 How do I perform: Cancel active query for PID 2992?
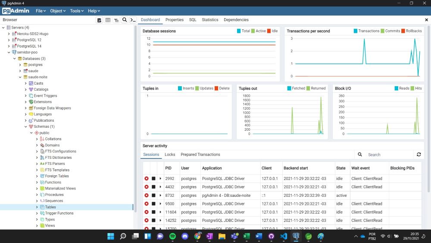(x=154, y=179)
